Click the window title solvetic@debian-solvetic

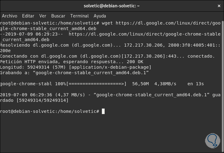112,6
